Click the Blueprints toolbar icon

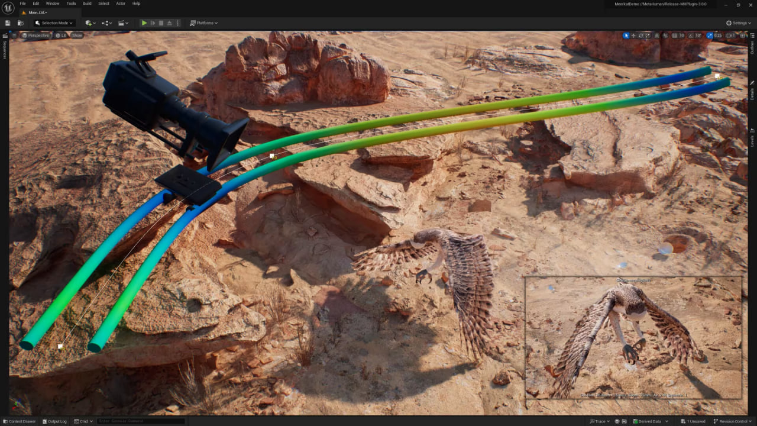pos(106,22)
